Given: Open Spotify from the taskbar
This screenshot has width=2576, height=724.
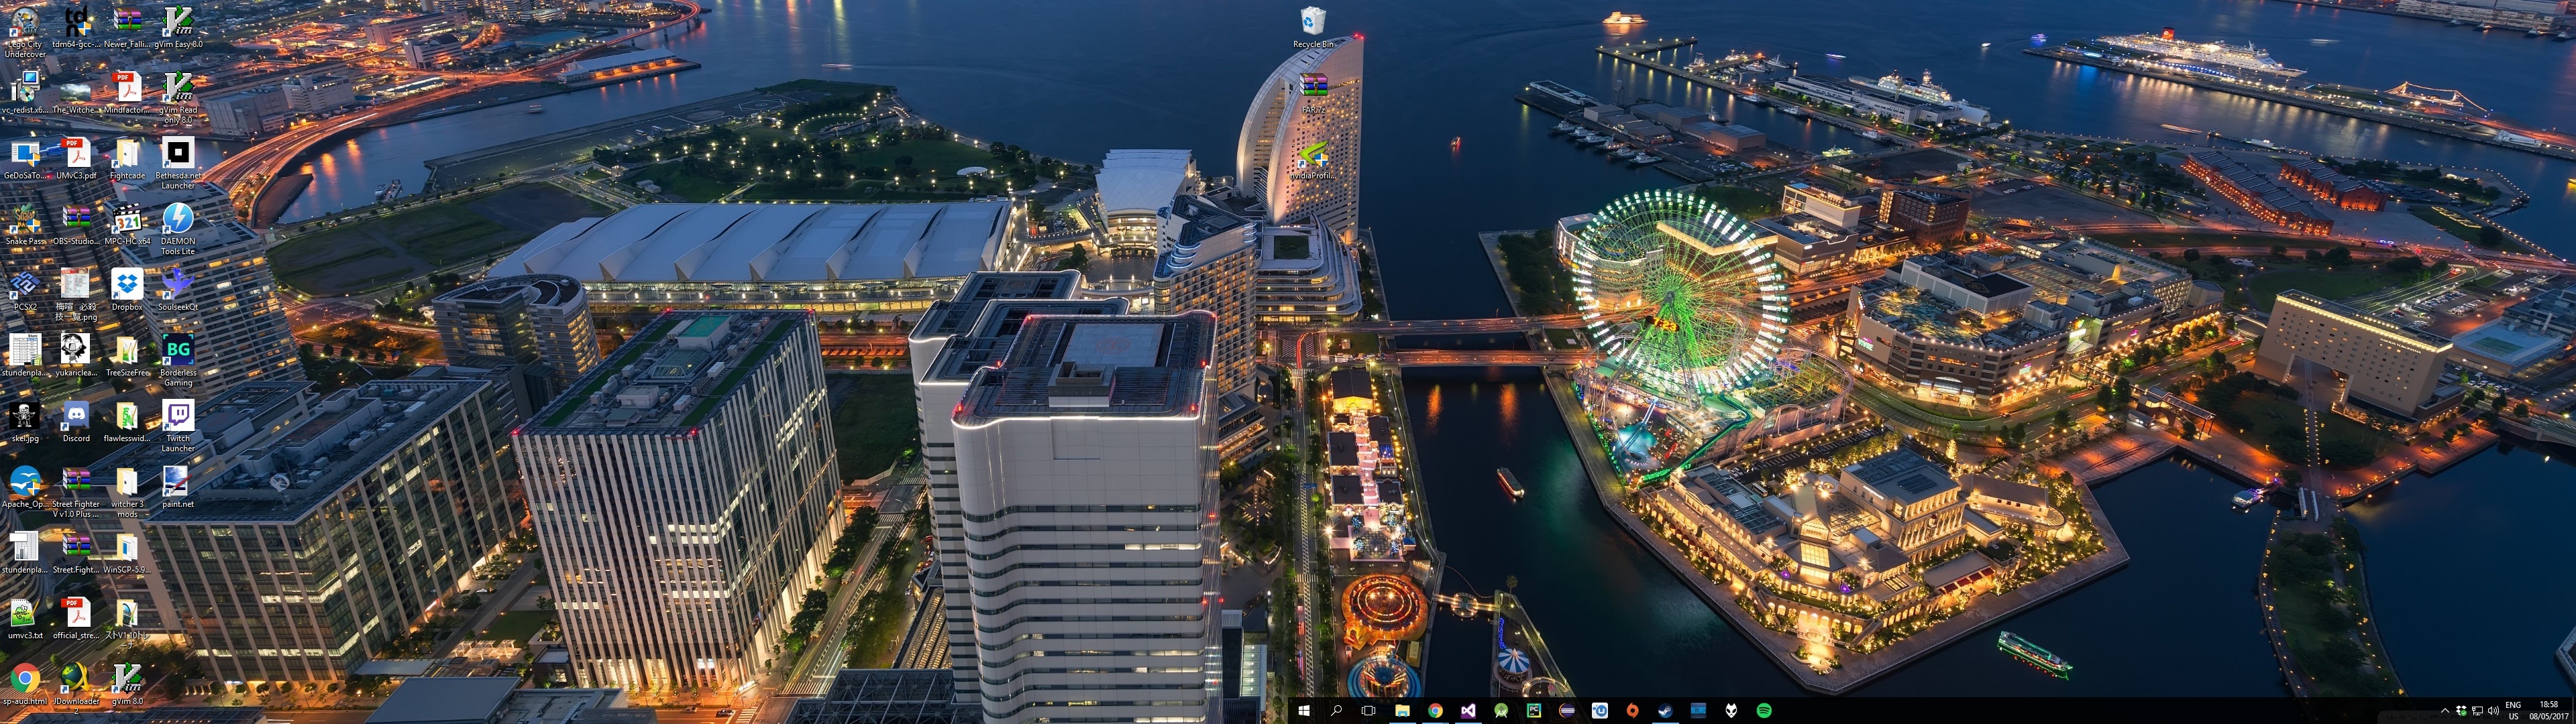Looking at the screenshot, I should point(1764,710).
